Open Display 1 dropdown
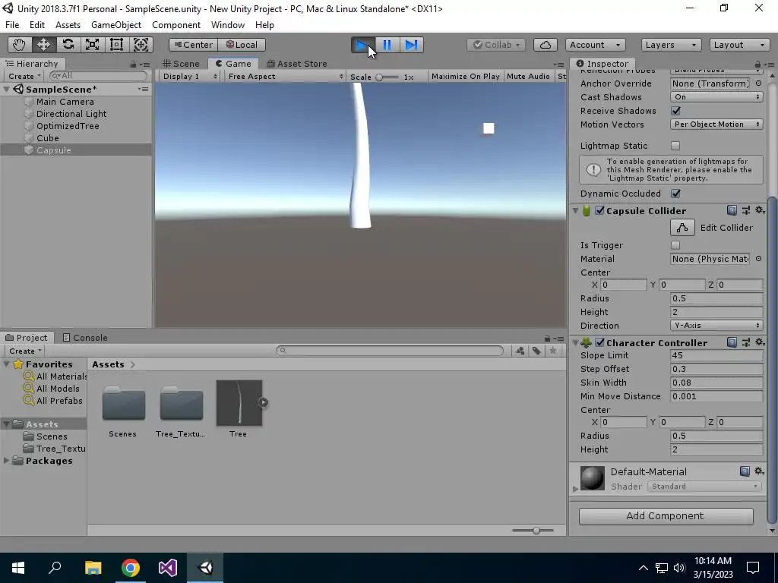Image resolution: width=778 pixels, height=583 pixels. coord(191,77)
